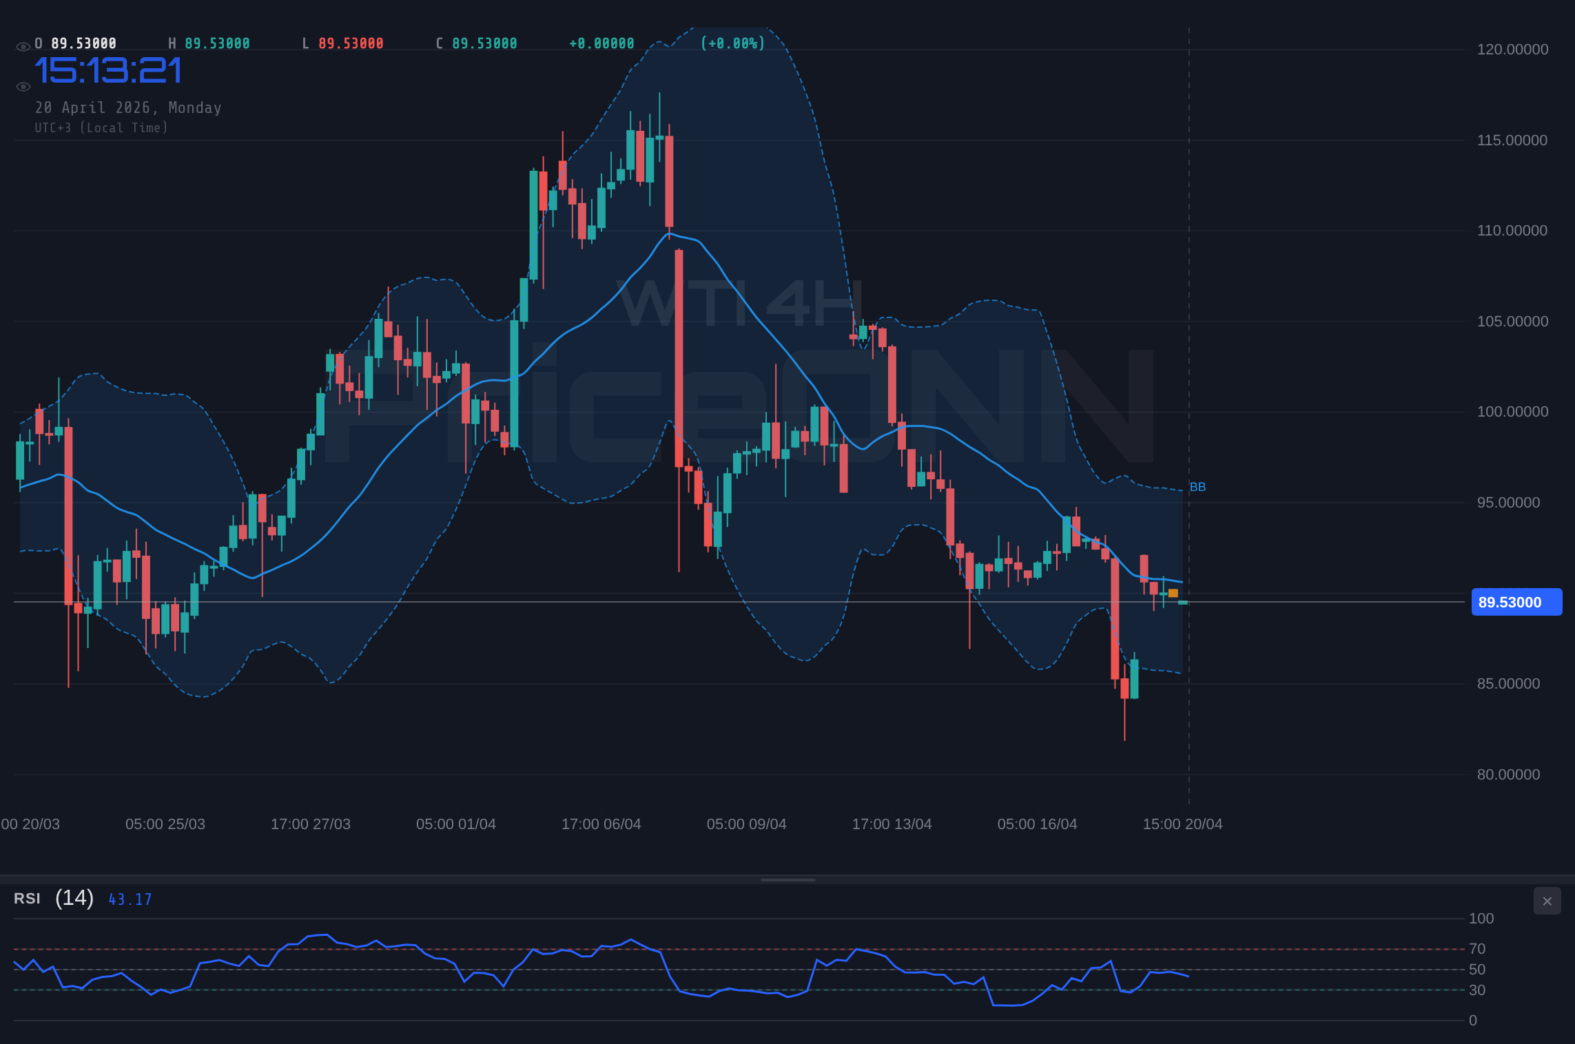Click the pane divider handle above RSI
The width and height of the screenshot is (1575, 1044).
pyautogui.click(x=787, y=879)
